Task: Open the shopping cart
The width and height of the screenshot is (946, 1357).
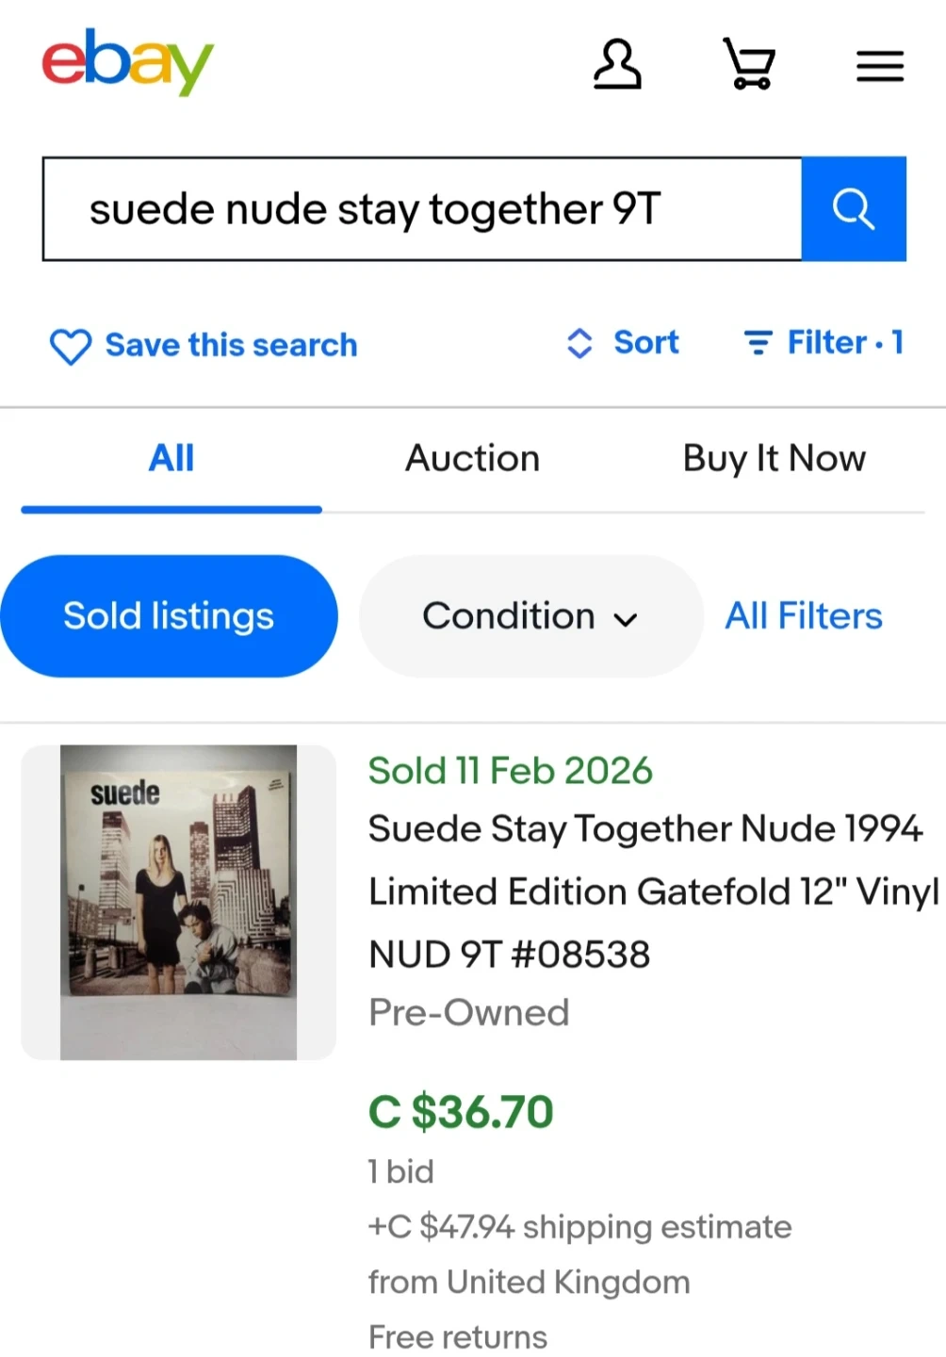Action: click(749, 64)
